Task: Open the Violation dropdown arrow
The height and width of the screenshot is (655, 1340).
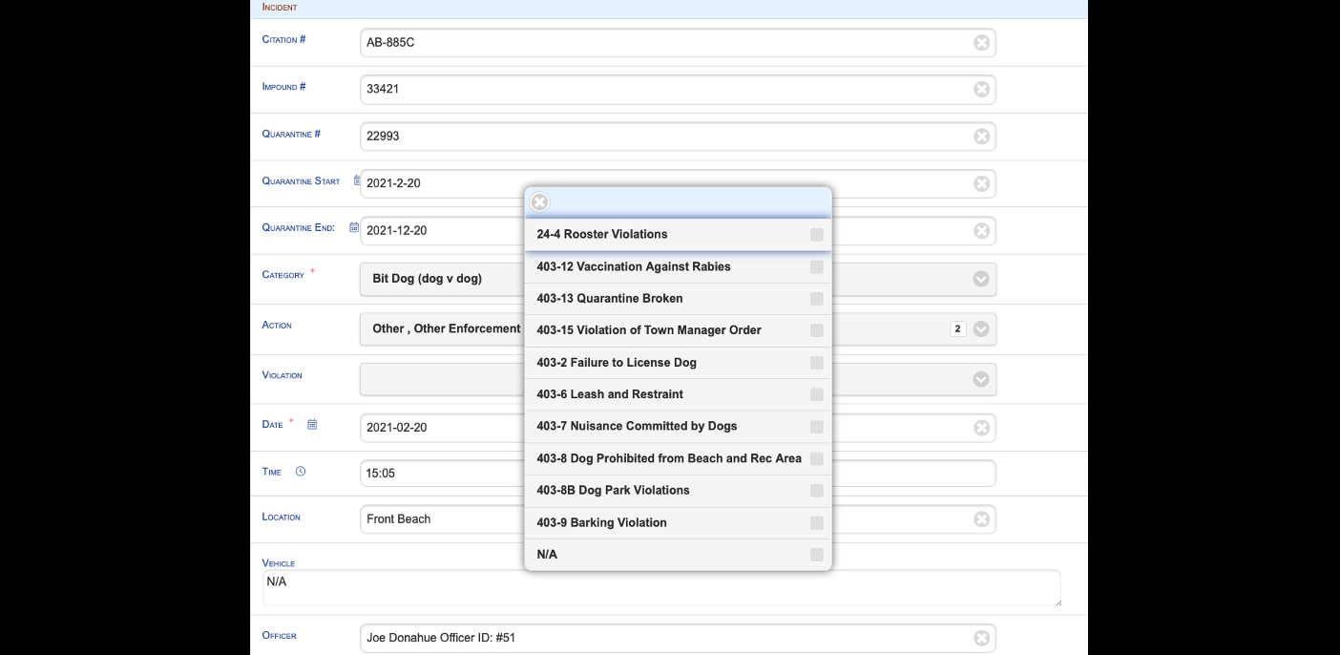Action: coord(980,379)
